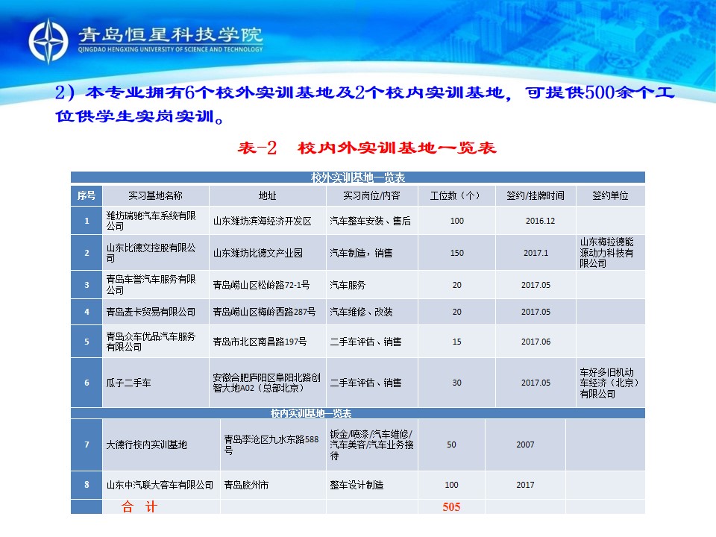Screen dimensions: 716x537
Task: Click the university emblem logo
Action: click(50, 40)
